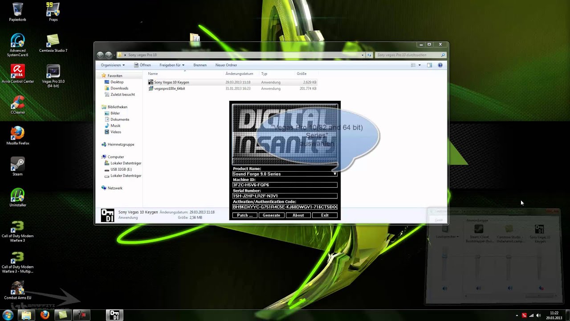
Task: Click the Machine ID field in keygen
Action: point(285,185)
